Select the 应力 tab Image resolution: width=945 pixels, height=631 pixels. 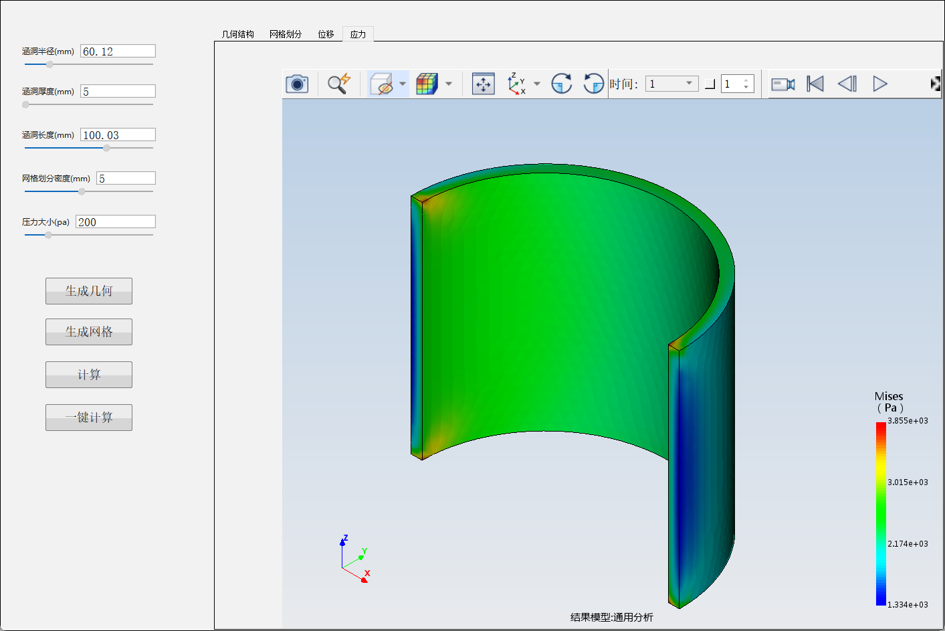(x=358, y=34)
